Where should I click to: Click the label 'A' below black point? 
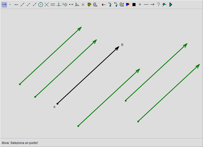point(54,107)
